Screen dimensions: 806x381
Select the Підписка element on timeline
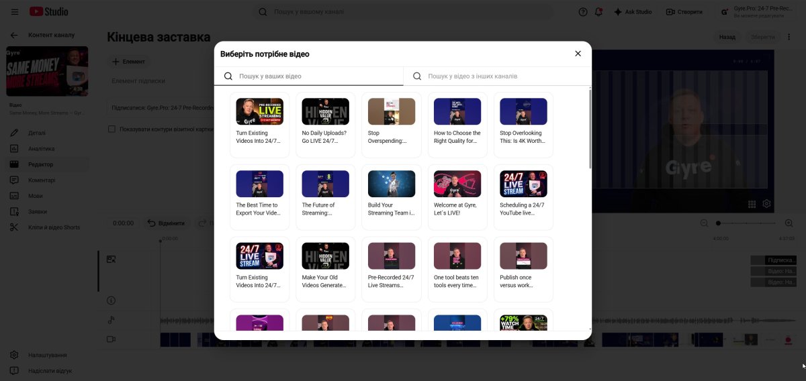pyautogui.click(x=774, y=260)
